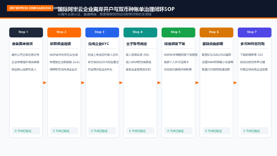This screenshot has height=156, width=277.
Task: Click the 节点已验证 badge in Step 1 card
Action: [26, 131]
